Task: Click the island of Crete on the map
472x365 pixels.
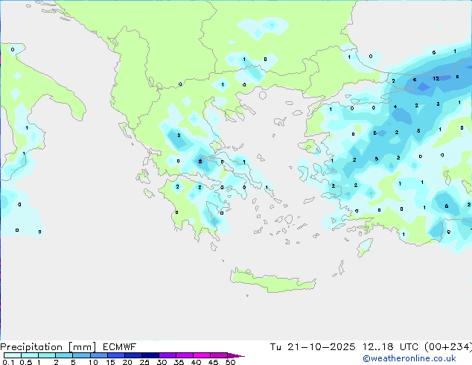Action: [273, 281]
